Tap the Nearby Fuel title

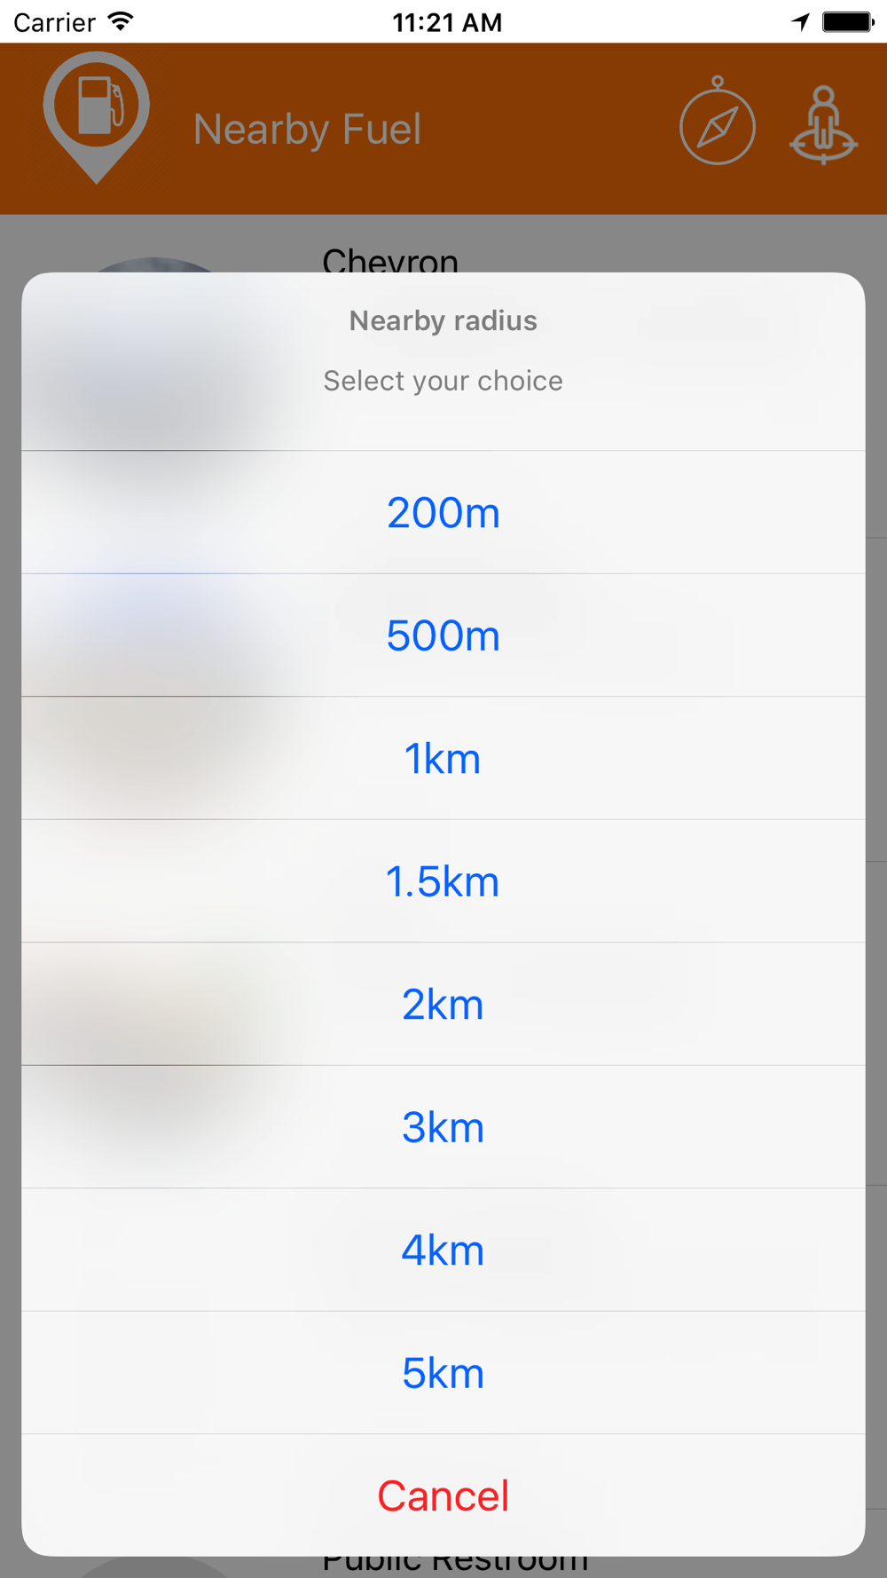(x=307, y=130)
